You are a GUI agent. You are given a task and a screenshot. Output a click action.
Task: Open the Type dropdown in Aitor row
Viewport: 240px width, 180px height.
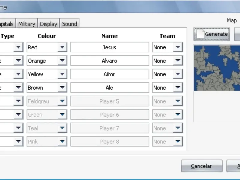tap(12, 74)
